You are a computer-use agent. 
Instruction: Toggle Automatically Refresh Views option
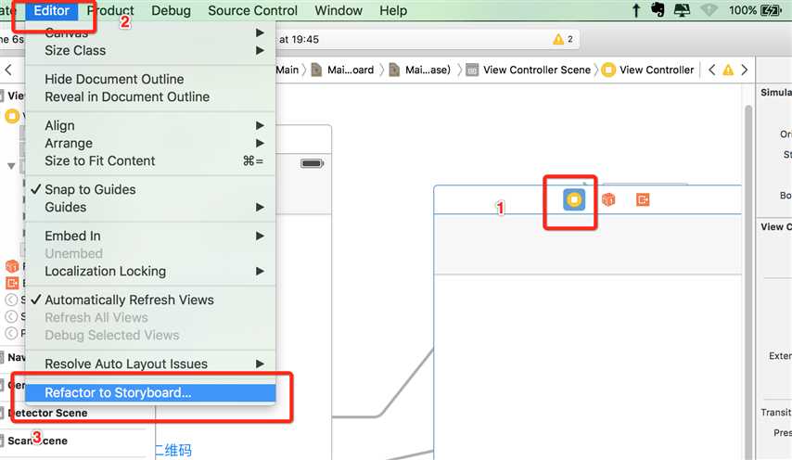[150, 300]
